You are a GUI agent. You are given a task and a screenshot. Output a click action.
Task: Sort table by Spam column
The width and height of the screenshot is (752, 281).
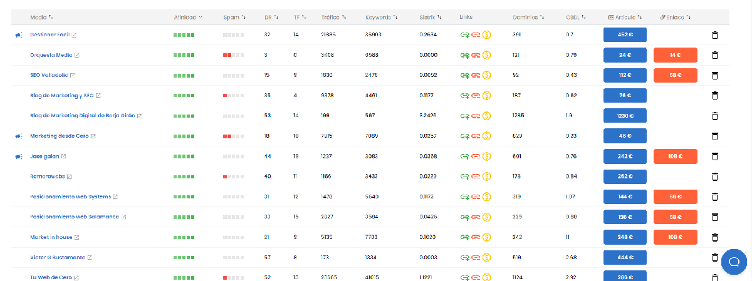click(x=234, y=17)
